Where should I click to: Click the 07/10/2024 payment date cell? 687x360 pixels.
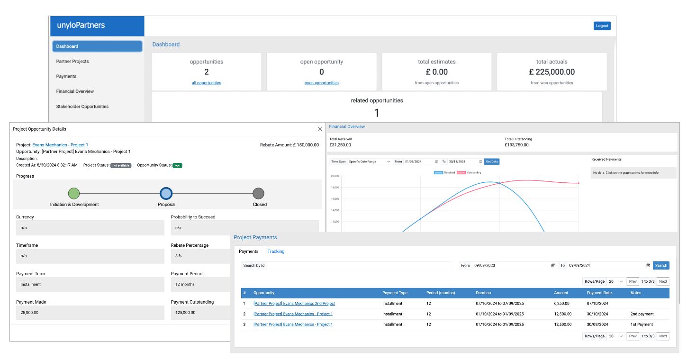click(597, 304)
